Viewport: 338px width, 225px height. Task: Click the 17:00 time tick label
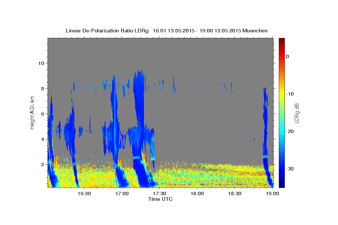pyautogui.click(x=122, y=193)
